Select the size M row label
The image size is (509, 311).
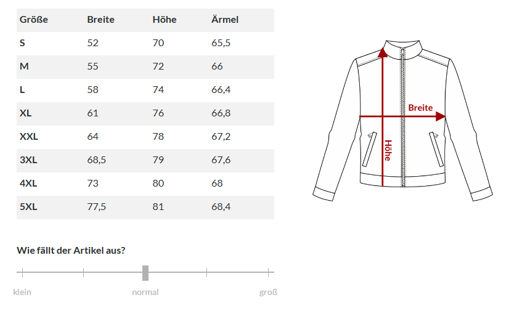pos(24,67)
